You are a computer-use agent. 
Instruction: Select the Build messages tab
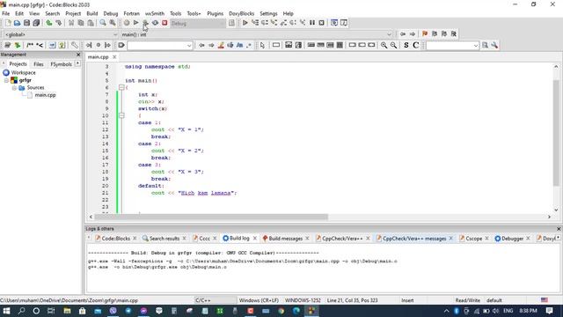pyautogui.click(x=285, y=239)
